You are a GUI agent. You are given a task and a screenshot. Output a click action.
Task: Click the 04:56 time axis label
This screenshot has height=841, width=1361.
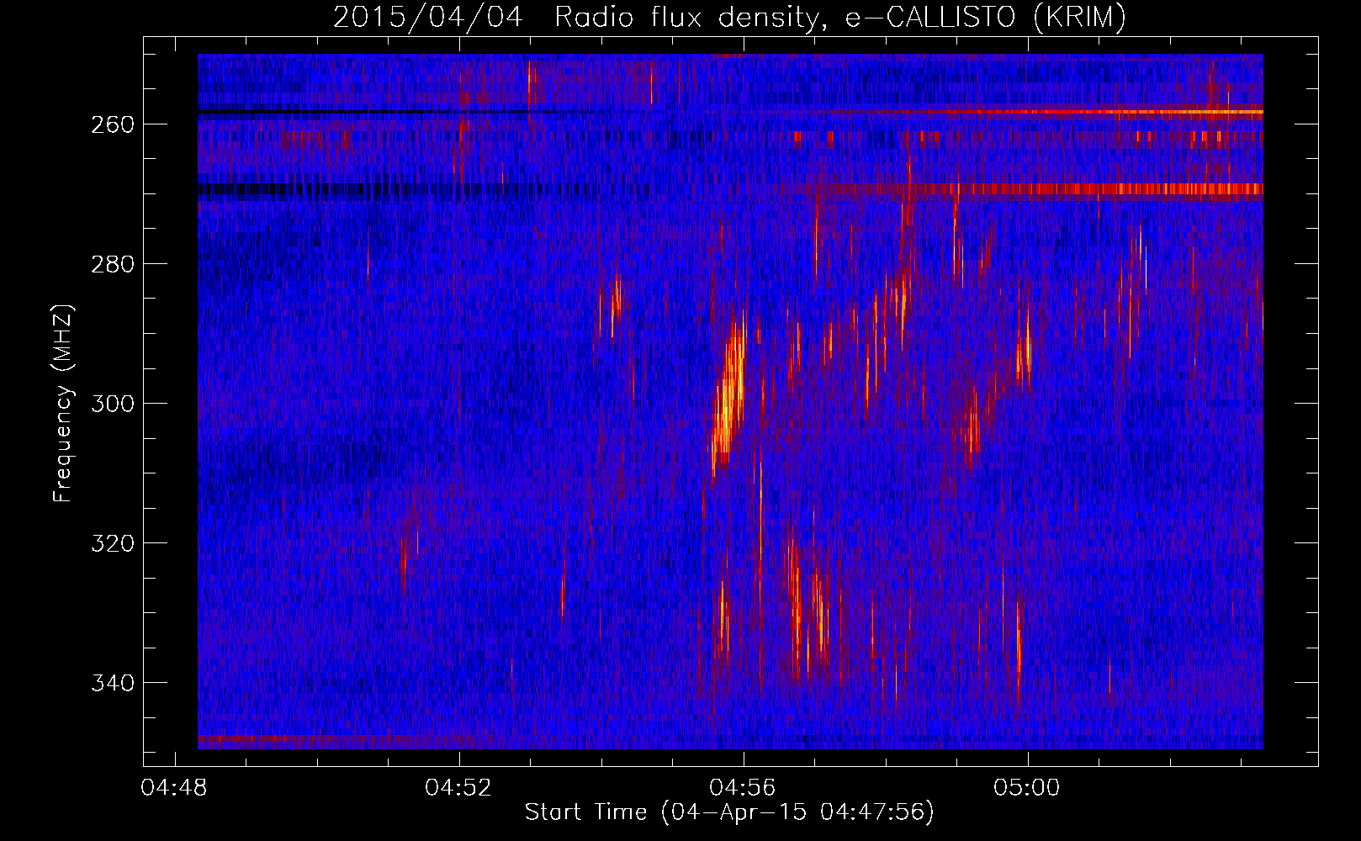[743, 788]
